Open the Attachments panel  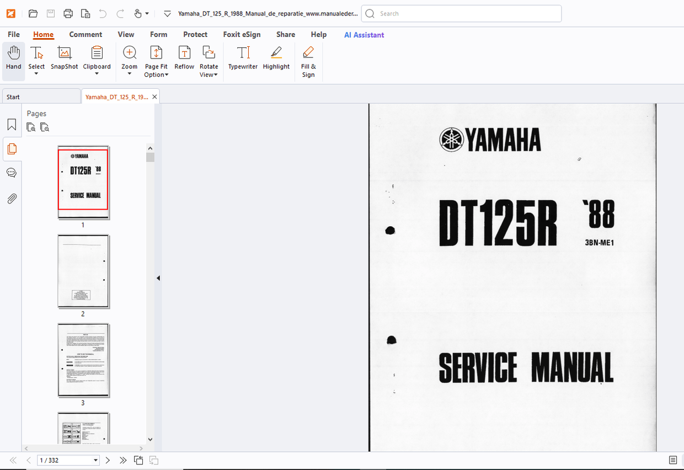click(x=12, y=199)
